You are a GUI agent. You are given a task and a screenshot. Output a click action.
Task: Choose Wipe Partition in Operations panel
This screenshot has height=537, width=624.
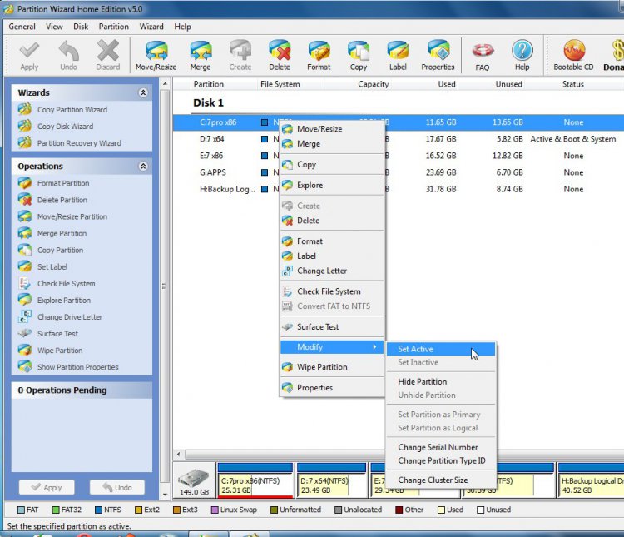60,351
